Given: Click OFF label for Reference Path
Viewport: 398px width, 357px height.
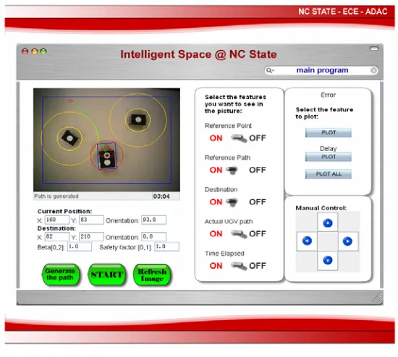Looking at the screenshot, I should 258,170.
